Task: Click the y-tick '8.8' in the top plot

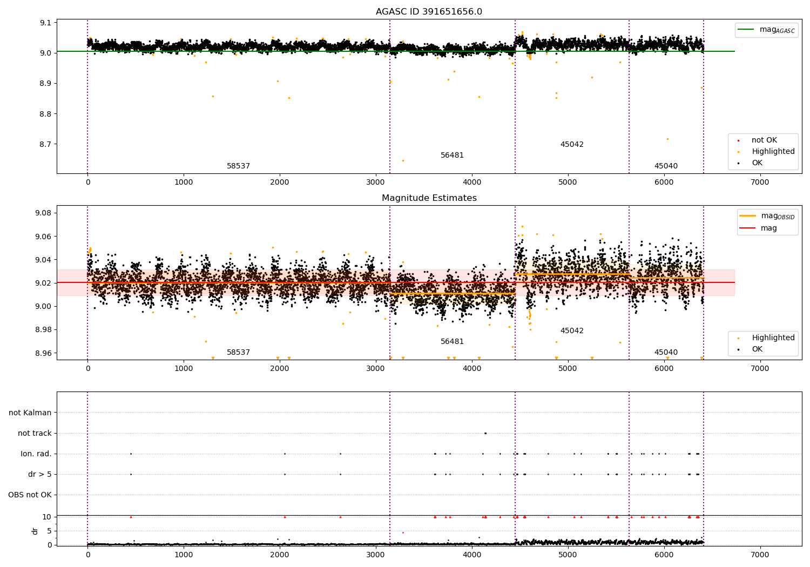Action: point(45,114)
